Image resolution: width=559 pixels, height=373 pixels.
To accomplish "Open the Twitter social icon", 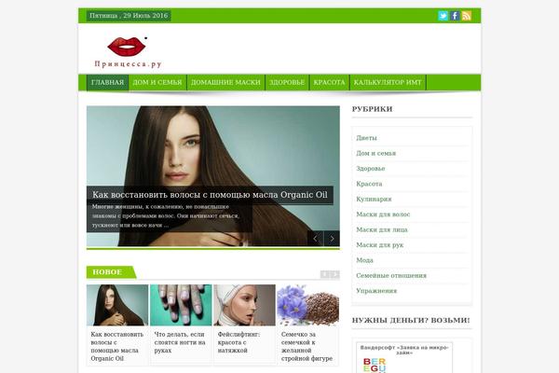I will [x=443, y=16].
